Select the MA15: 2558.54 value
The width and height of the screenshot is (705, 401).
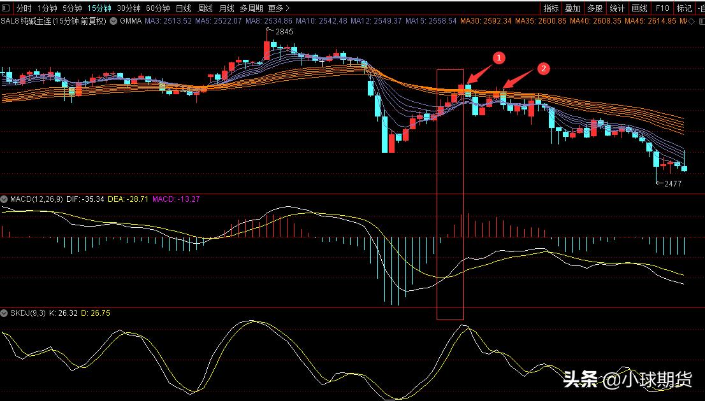431,20
